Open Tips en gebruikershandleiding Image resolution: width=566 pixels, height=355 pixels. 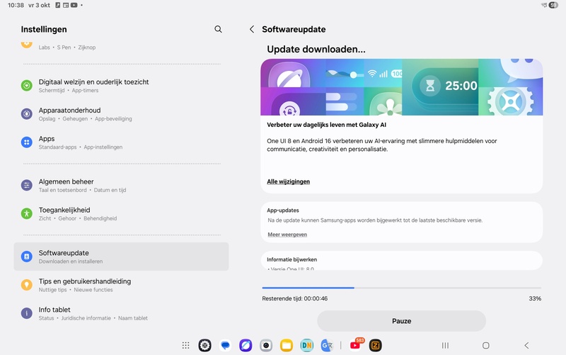point(121,285)
